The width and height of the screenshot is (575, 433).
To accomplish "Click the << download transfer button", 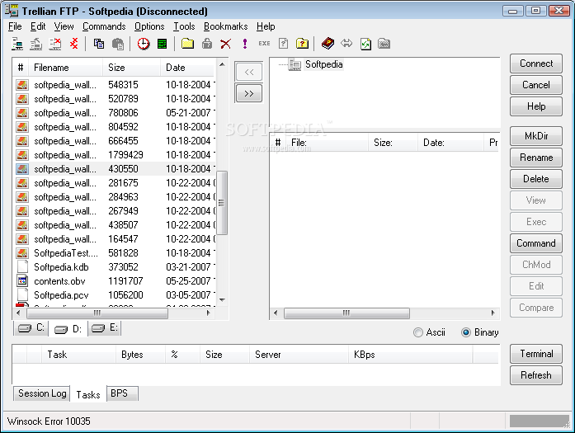I will click(248, 72).
